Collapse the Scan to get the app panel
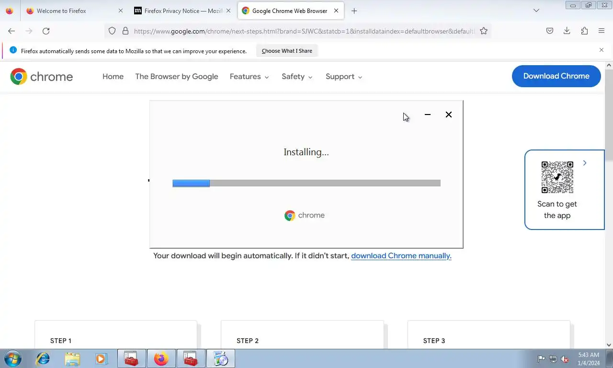 pyautogui.click(x=585, y=163)
